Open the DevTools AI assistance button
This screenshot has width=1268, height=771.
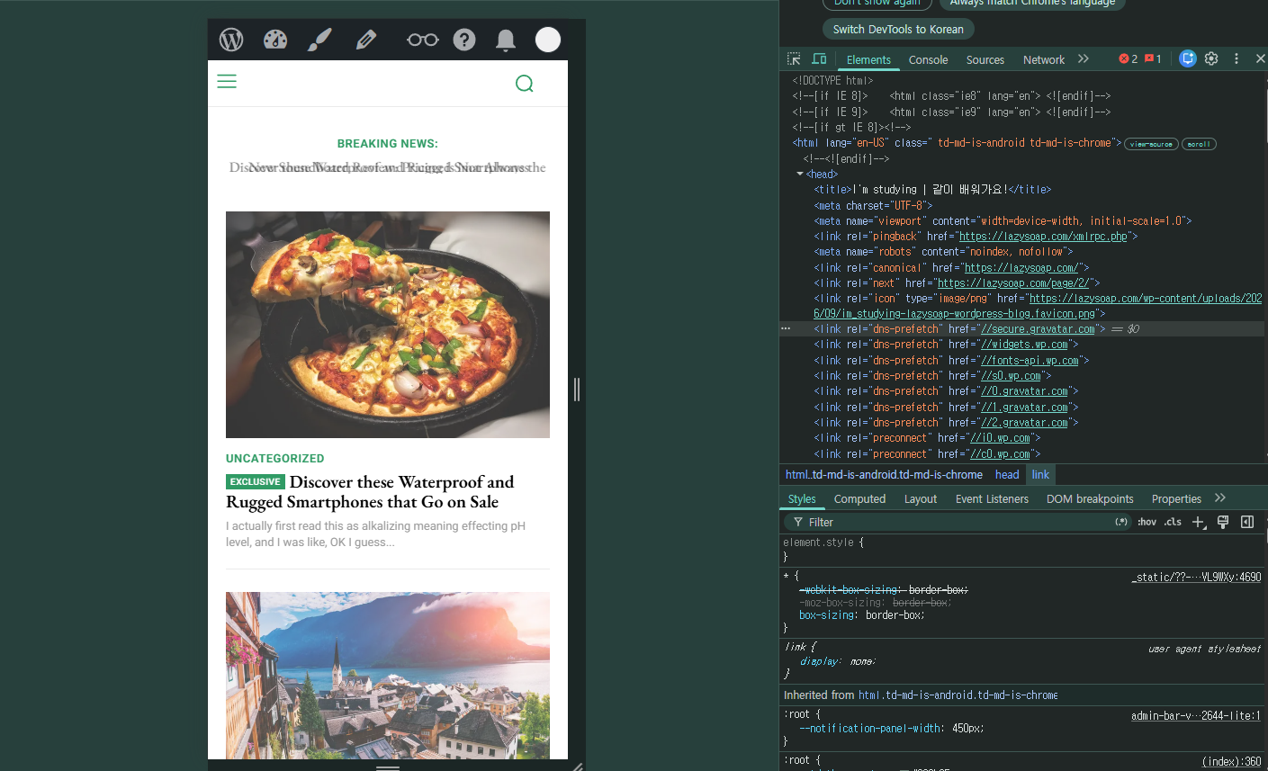1188,58
